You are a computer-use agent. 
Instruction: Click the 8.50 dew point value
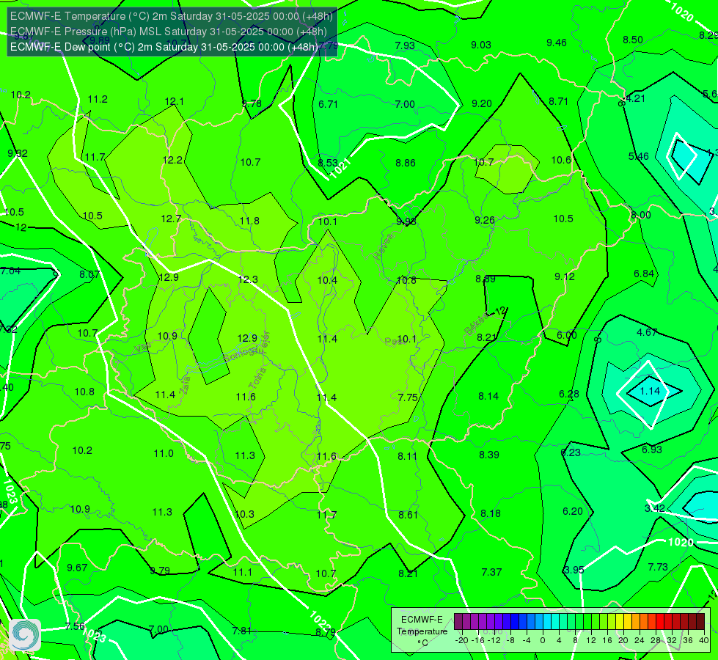click(x=633, y=40)
